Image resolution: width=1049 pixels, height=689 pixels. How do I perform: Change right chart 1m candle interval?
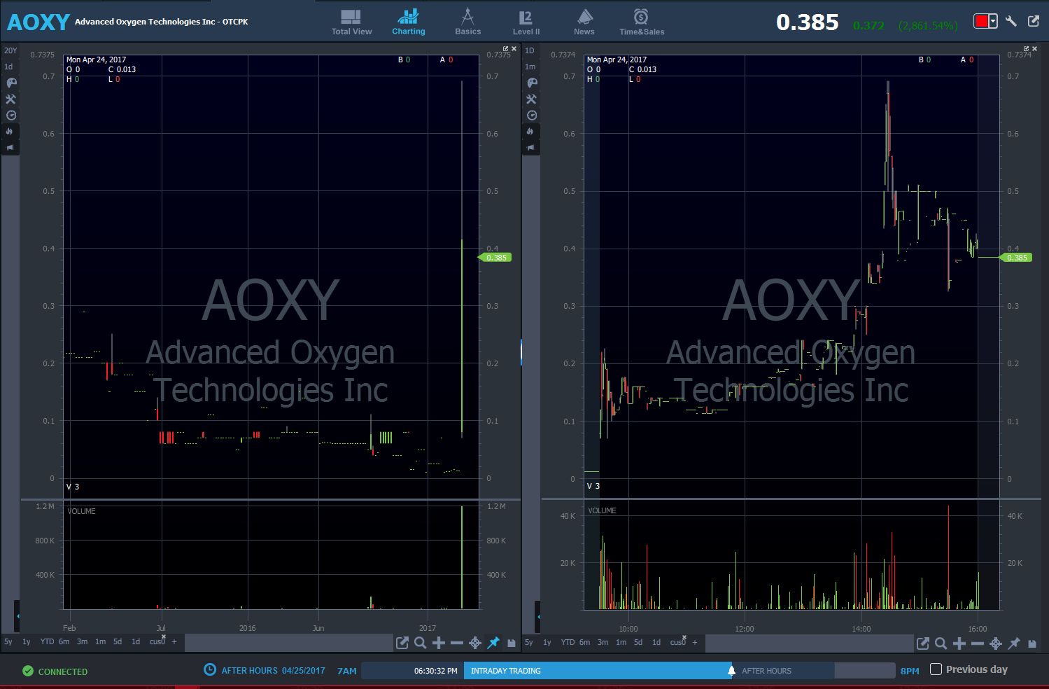pos(530,67)
